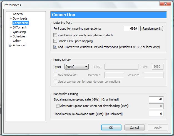Click the global maximum upload rate field
This screenshot has width=174, height=136.
point(156,99)
